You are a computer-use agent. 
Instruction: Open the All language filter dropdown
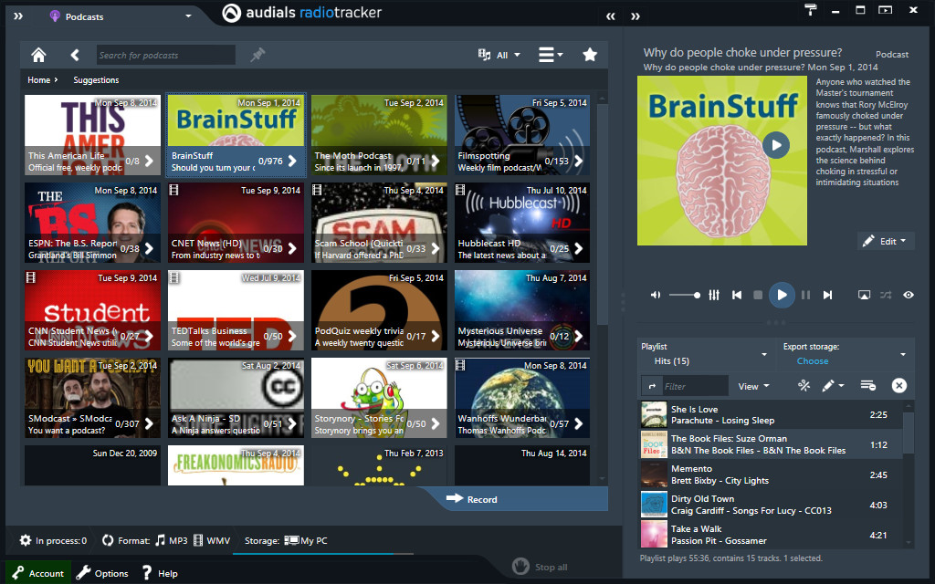click(x=499, y=55)
